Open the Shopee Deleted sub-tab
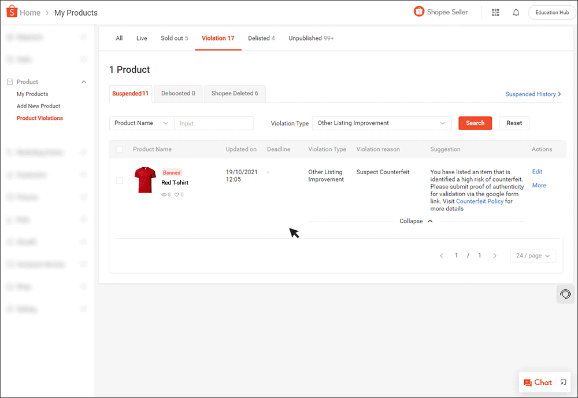 [x=234, y=93]
